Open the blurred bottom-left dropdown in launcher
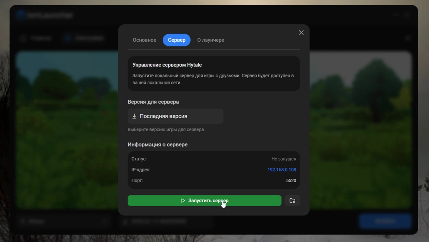429x242 pixels. pyautogui.click(x=63, y=221)
